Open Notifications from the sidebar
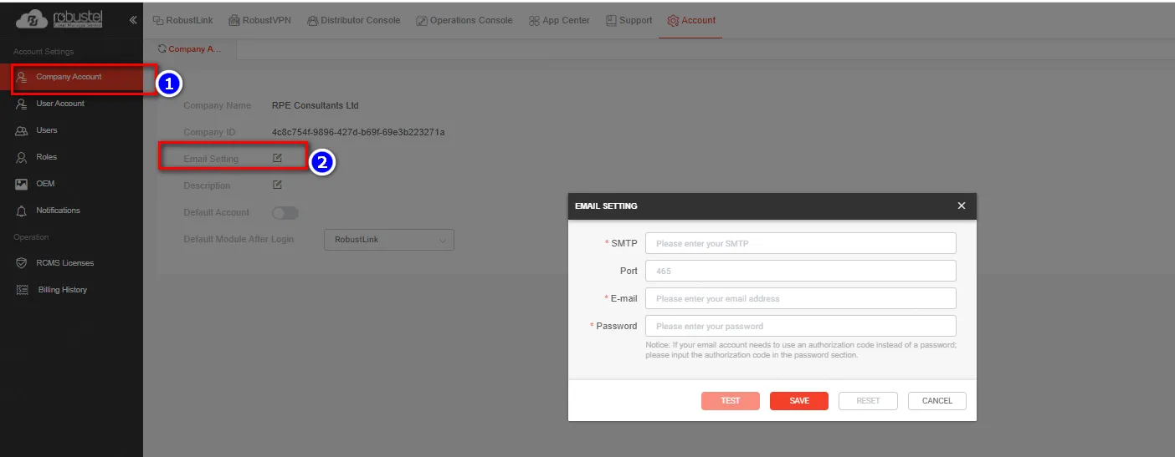 [58, 211]
